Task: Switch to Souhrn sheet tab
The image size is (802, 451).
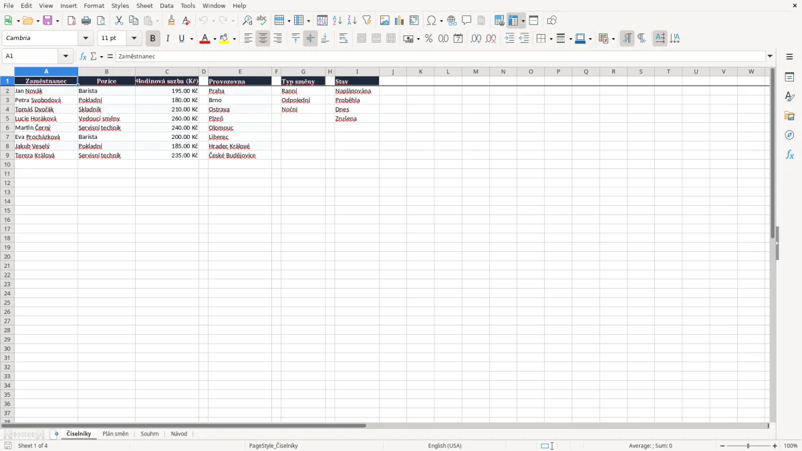Action: (150, 434)
